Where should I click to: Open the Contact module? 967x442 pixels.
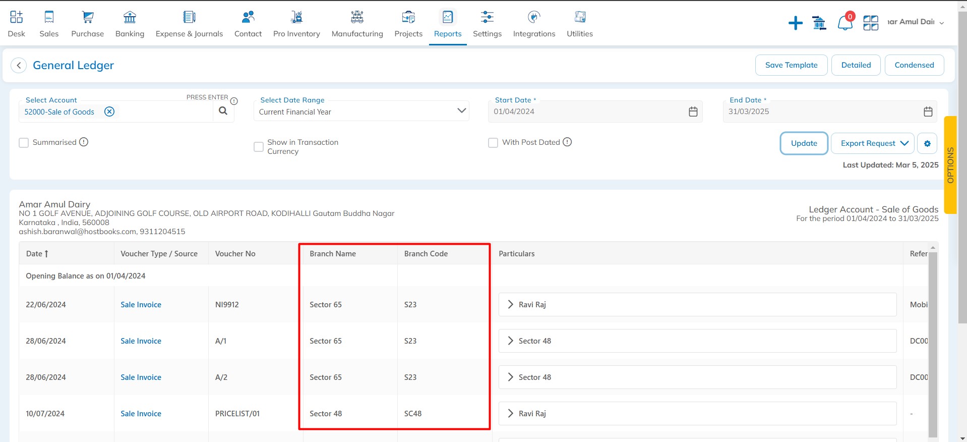tap(248, 24)
